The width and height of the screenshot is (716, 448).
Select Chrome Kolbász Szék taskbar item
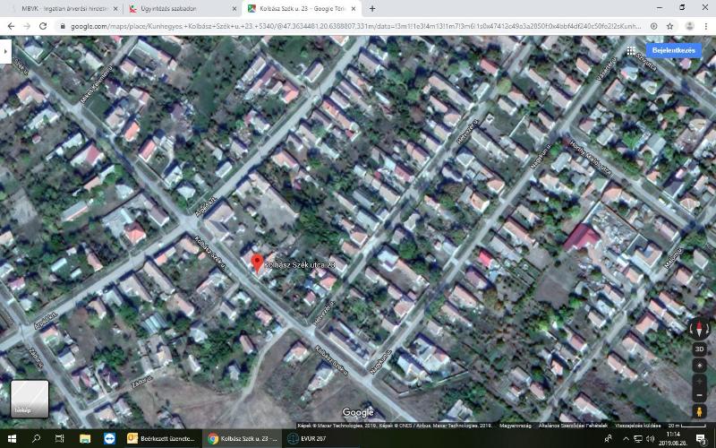coord(242,439)
